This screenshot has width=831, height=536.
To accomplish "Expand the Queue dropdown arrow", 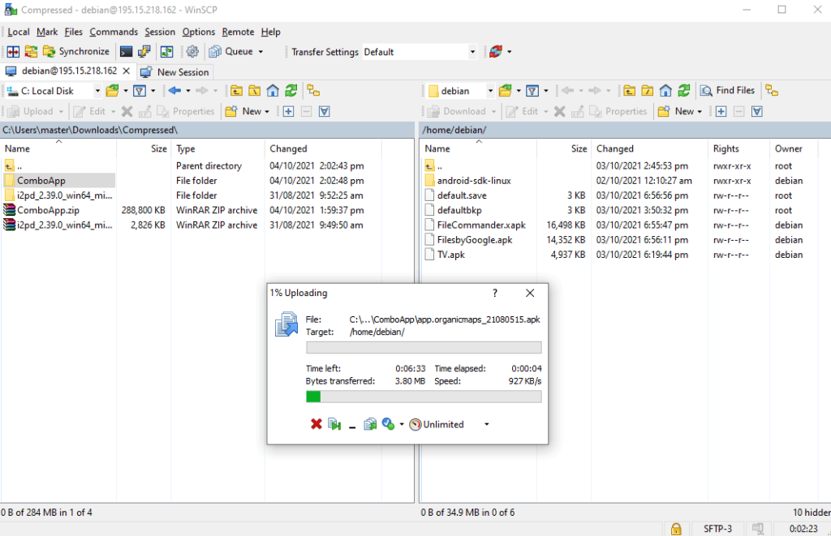I will pyautogui.click(x=260, y=52).
